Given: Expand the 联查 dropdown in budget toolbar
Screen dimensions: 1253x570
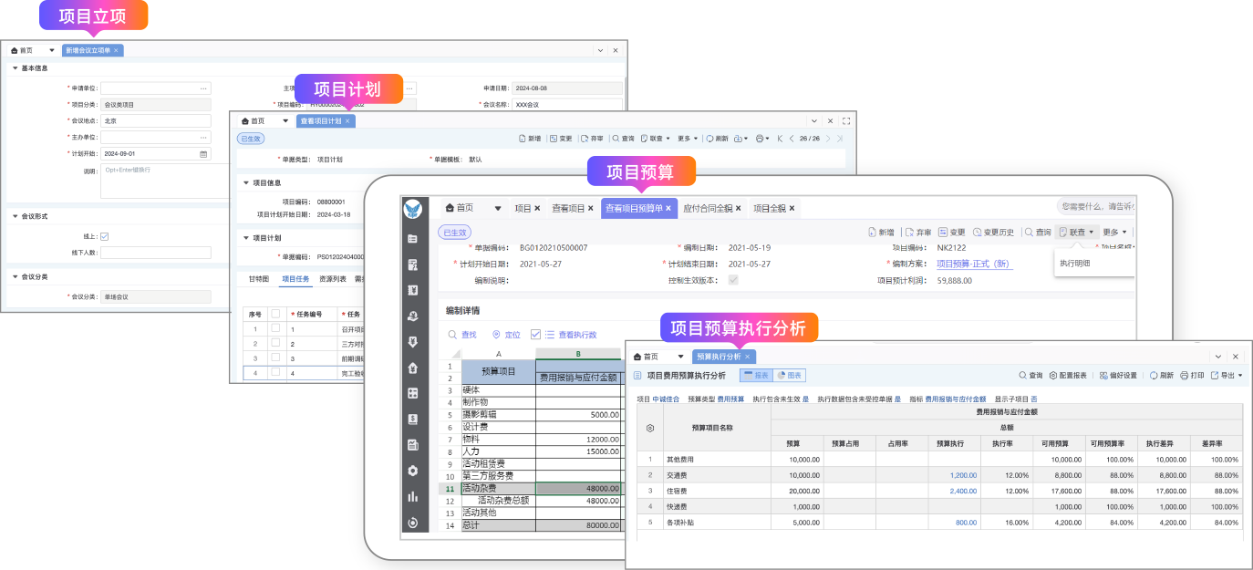Looking at the screenshot, I should [1077, 233].
